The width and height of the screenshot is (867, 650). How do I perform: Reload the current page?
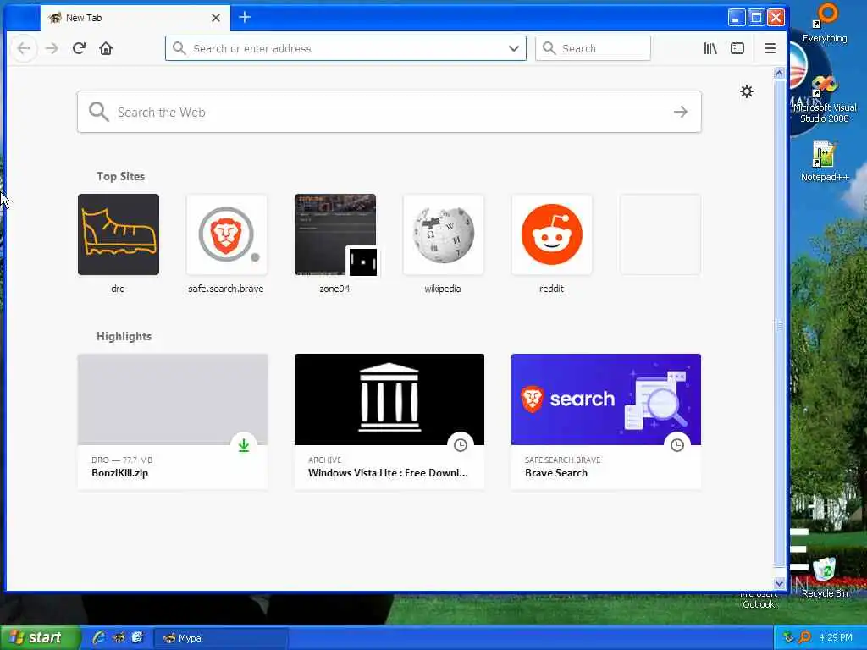79,48
